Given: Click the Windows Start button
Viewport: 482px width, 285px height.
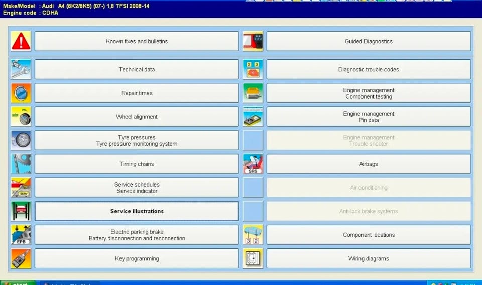Looking at the screenshot, I should [x=18, y=283].
